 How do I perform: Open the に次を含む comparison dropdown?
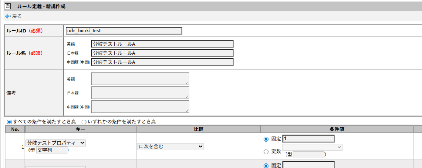171,146
